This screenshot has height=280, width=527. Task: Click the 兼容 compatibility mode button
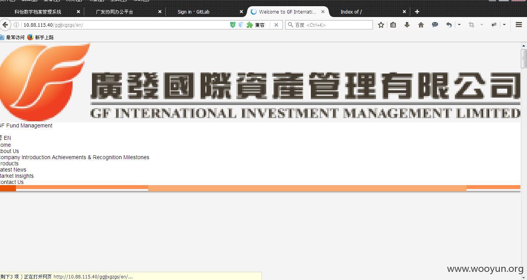[x=260, y=25]
